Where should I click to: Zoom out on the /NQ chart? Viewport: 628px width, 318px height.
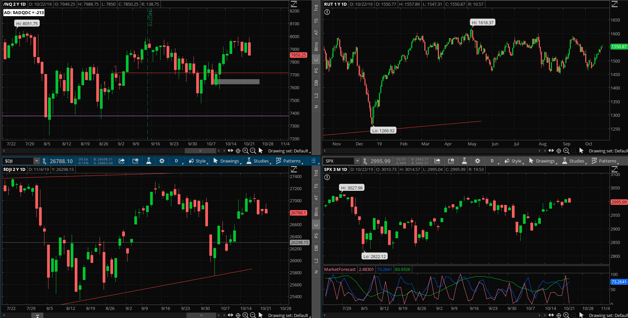253,151
